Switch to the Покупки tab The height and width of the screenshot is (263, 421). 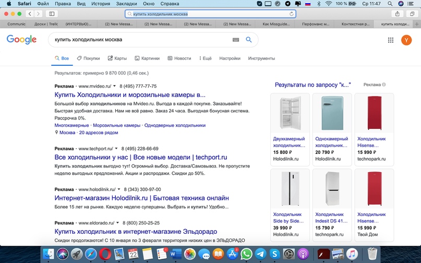[x=88, y=58]
